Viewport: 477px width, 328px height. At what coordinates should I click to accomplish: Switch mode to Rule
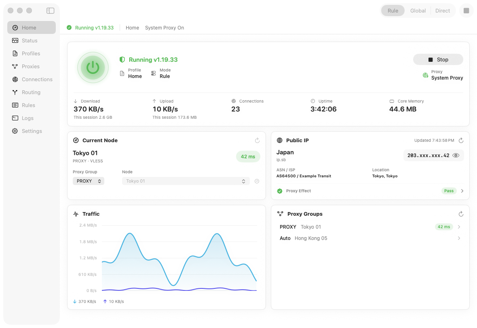(393, 11)
